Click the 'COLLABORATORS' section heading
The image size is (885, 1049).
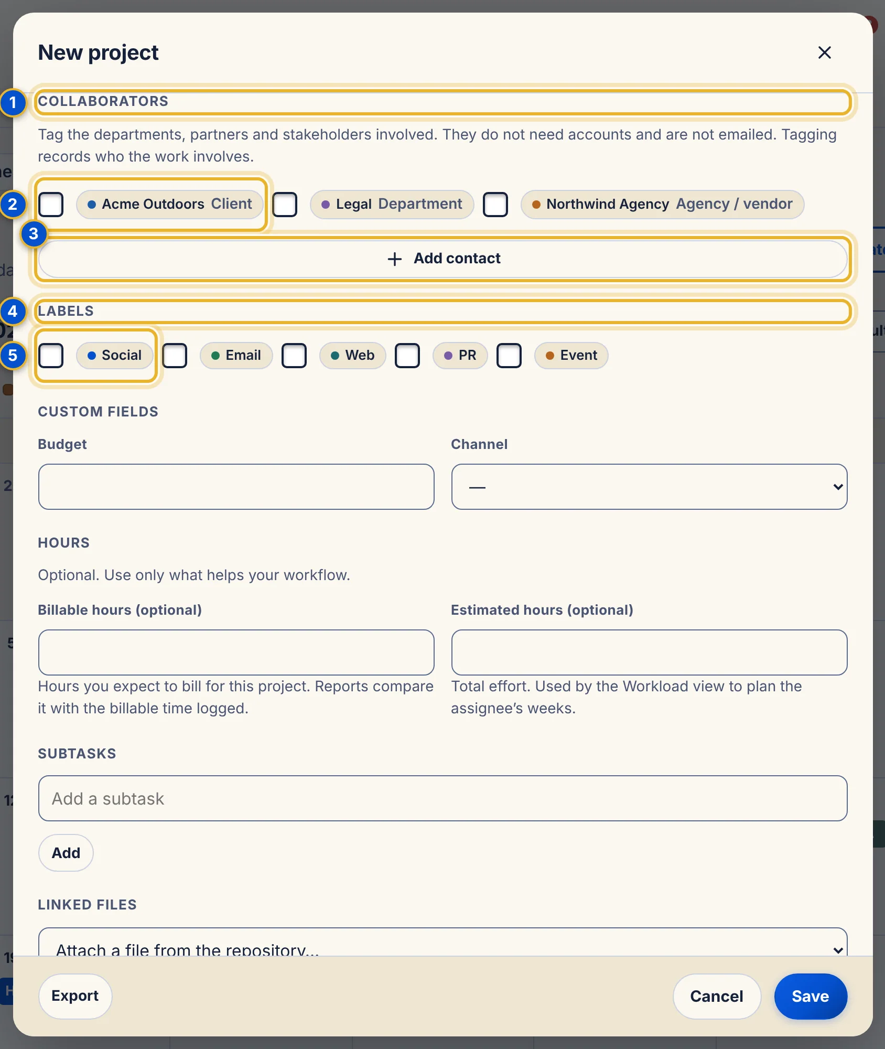(103, 101)
